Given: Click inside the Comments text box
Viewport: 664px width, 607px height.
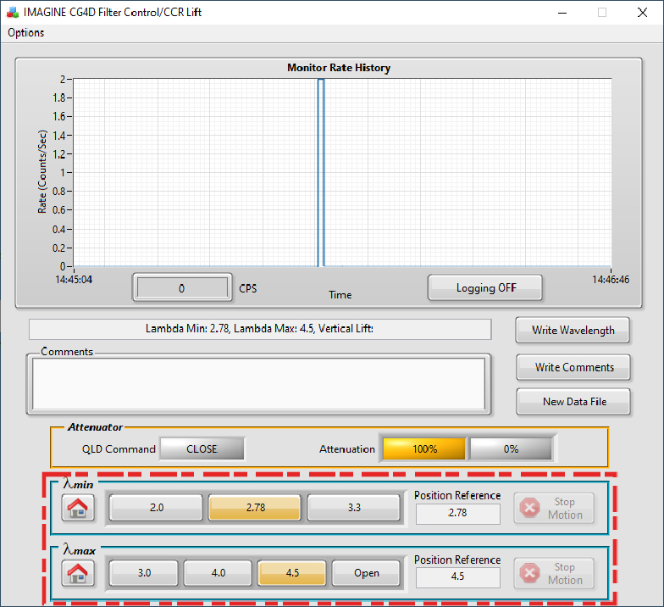Looking at the screenshot, I should pyautogui.click(x=258, y=383).
